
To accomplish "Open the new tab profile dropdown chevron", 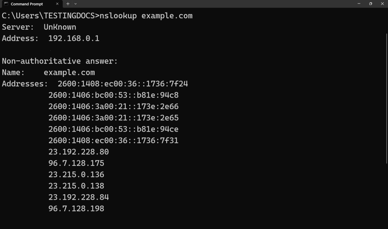I will point(75,4).
